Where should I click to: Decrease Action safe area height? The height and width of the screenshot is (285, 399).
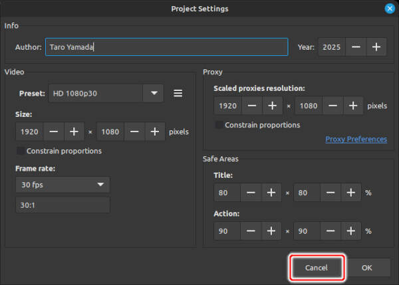click(331, 231)
